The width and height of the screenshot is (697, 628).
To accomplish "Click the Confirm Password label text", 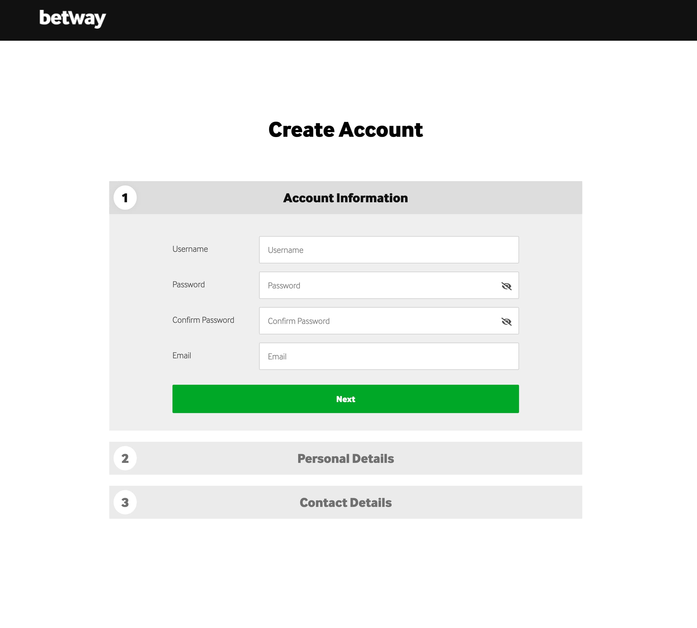I will [203, 320].
